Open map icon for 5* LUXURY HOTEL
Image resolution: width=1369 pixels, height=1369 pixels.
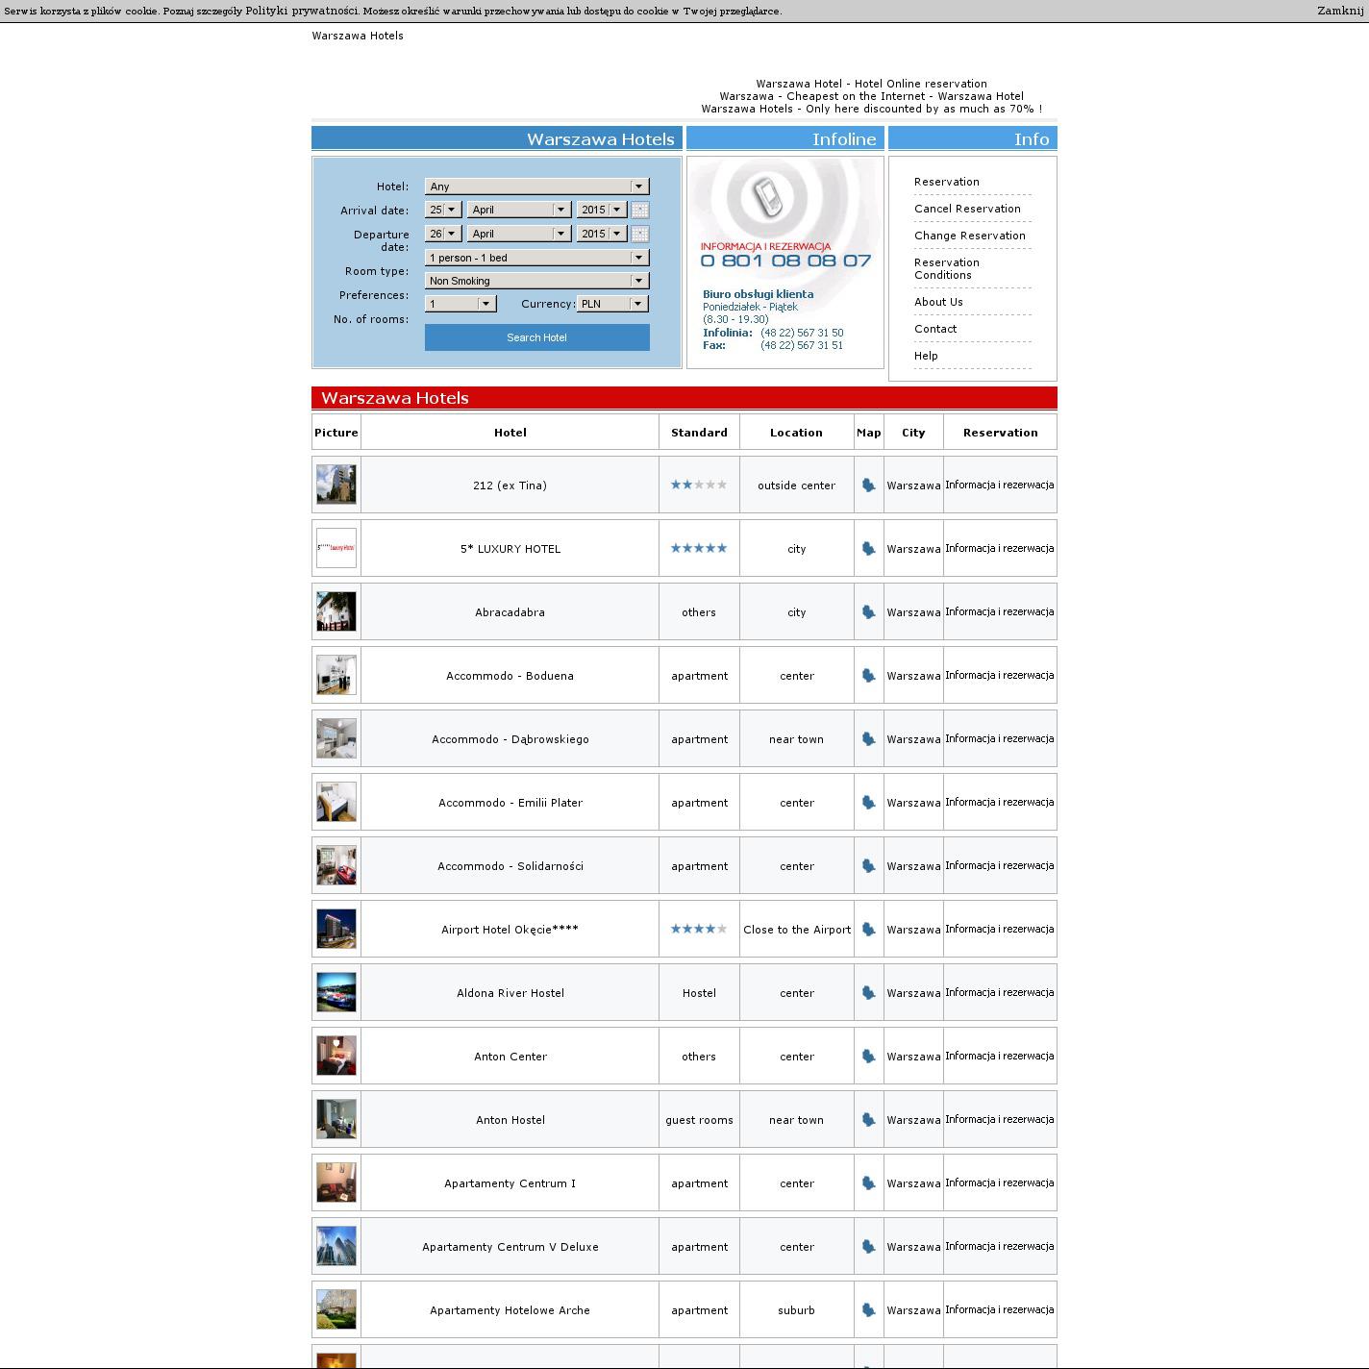click(868, 549)
